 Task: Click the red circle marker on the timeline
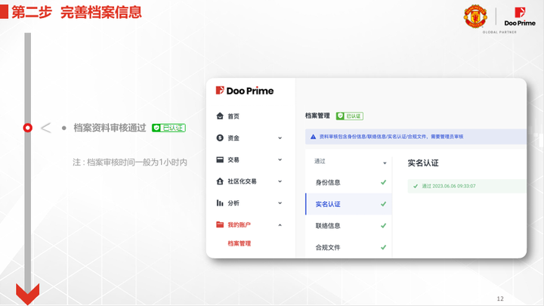tap(28, 128)
